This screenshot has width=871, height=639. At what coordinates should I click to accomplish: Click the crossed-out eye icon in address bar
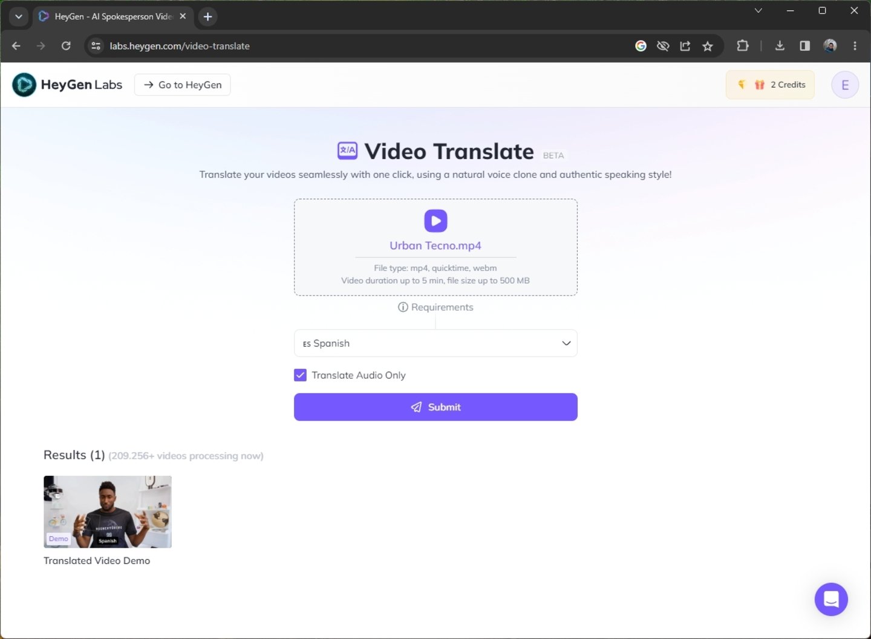[x=663, y=46]
